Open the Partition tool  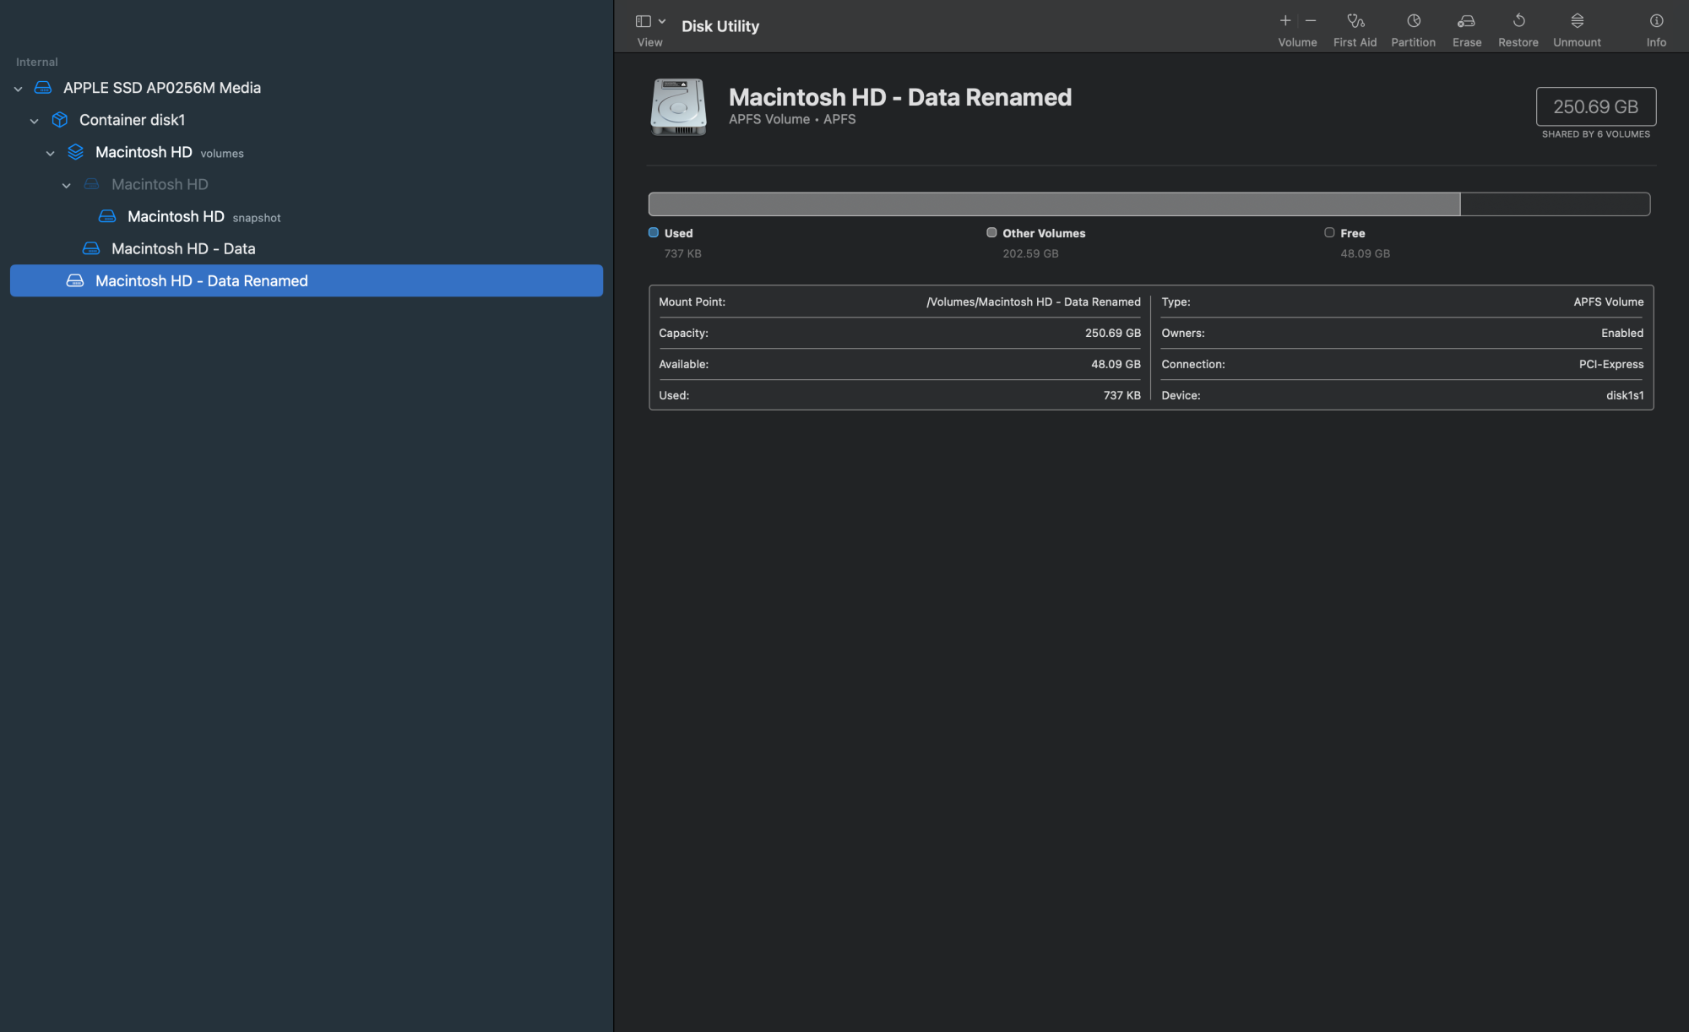tap(1413, 21)
